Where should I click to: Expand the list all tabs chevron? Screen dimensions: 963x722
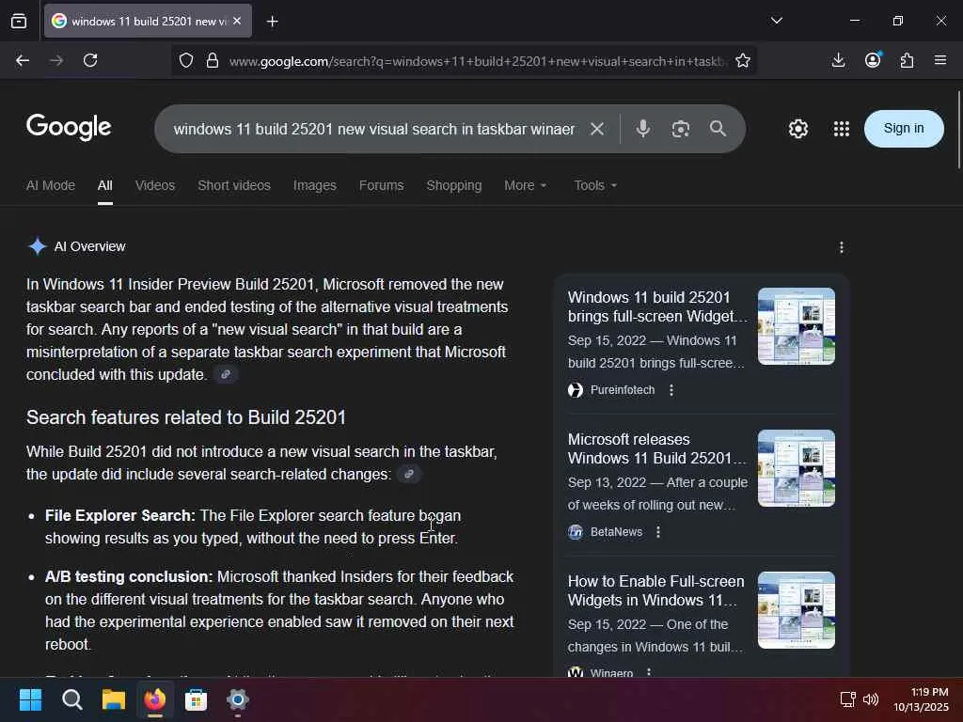(x=776, y=21)
